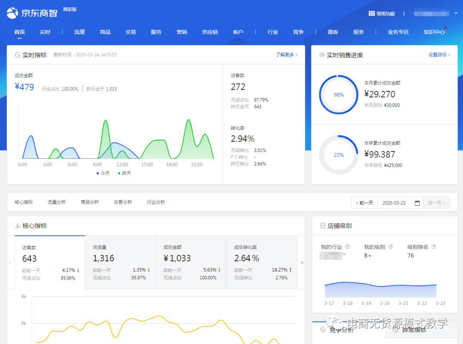
Task: Open the 交易 navigation menu
Action: [x=130, y=32]
